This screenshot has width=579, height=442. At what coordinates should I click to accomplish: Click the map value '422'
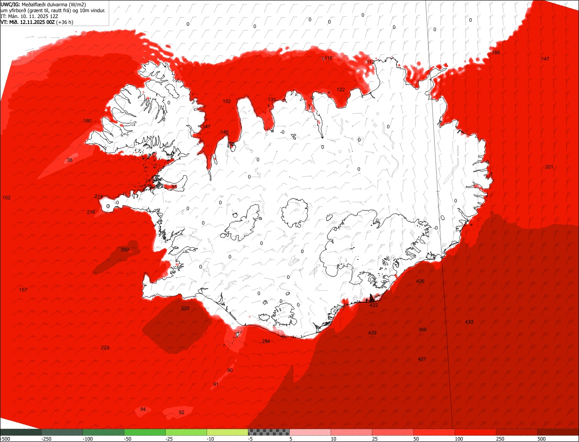click(x=374, y=305)
